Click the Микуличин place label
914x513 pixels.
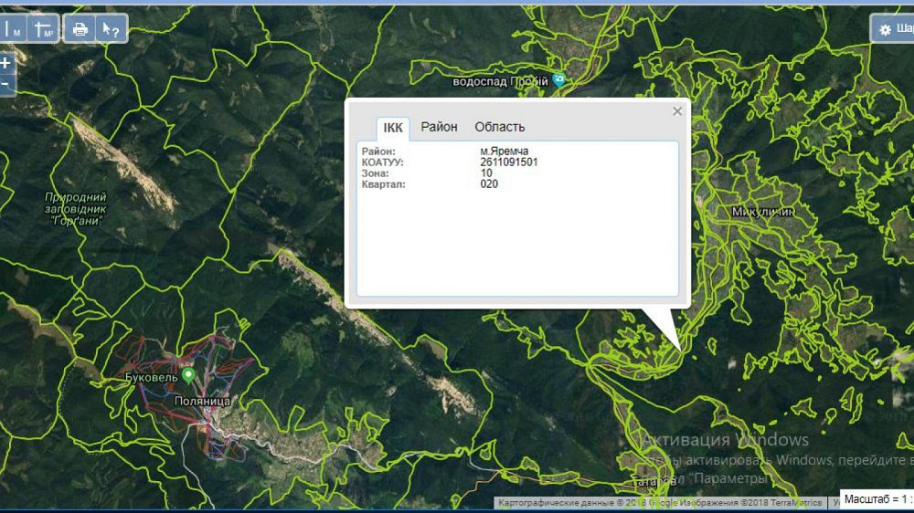coord(763,212)
